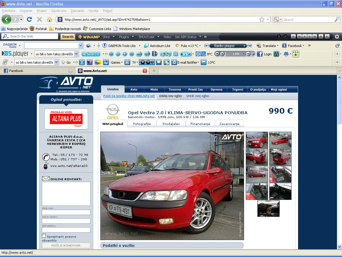
Task: Open the Orodja menu
Action: [93, 11]
